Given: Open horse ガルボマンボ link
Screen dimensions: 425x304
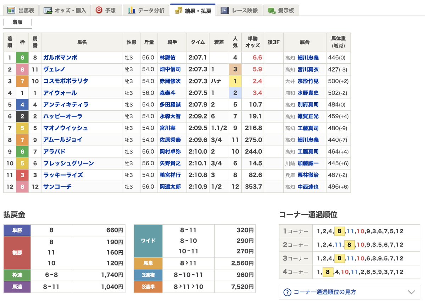Looking at the screenshot, I should pyautogui.click(x=60, y=58).
